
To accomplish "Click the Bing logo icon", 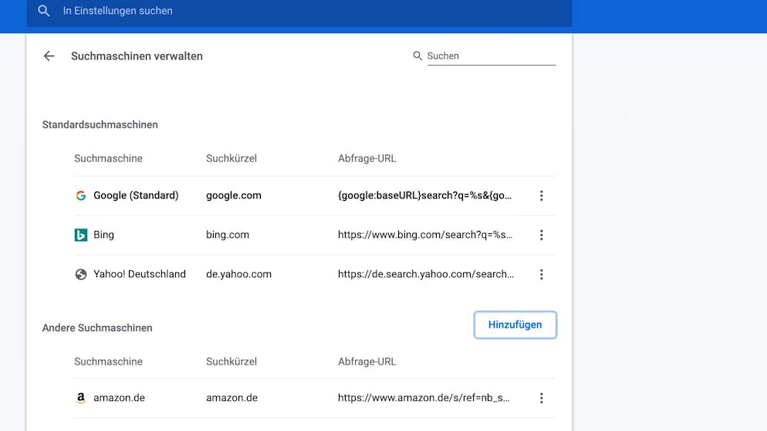I will pyautogui.click(x=81, y=235).
